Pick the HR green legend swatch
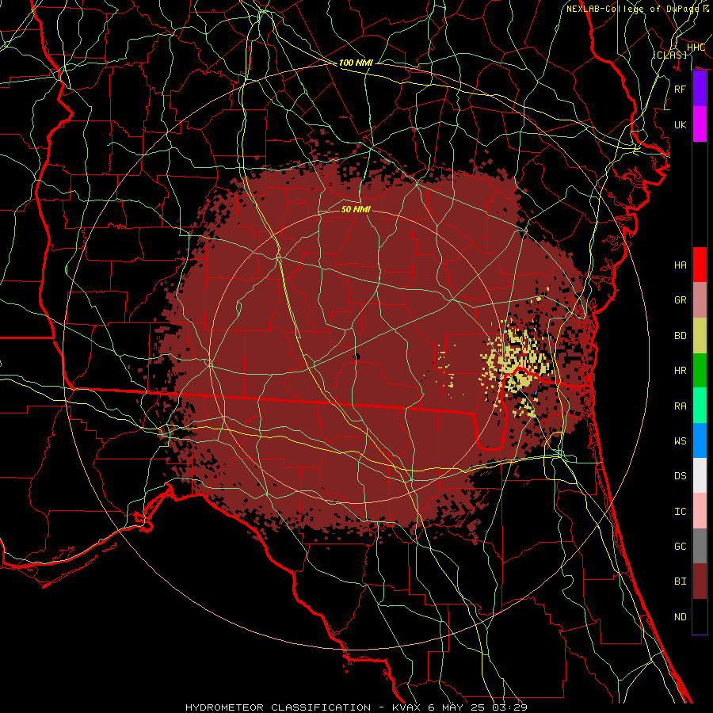713x713 pixels. pyautogui.click(x=700, y=371)
